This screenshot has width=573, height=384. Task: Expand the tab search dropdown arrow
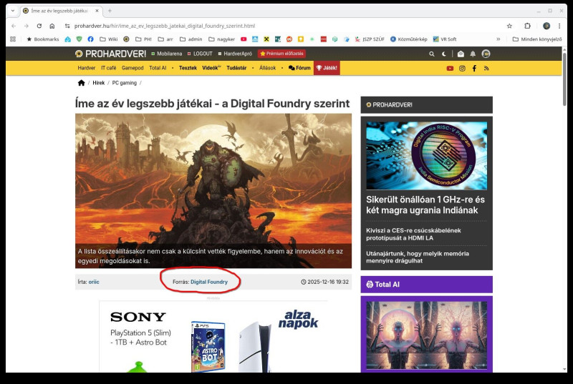click(x=13, y=11)
